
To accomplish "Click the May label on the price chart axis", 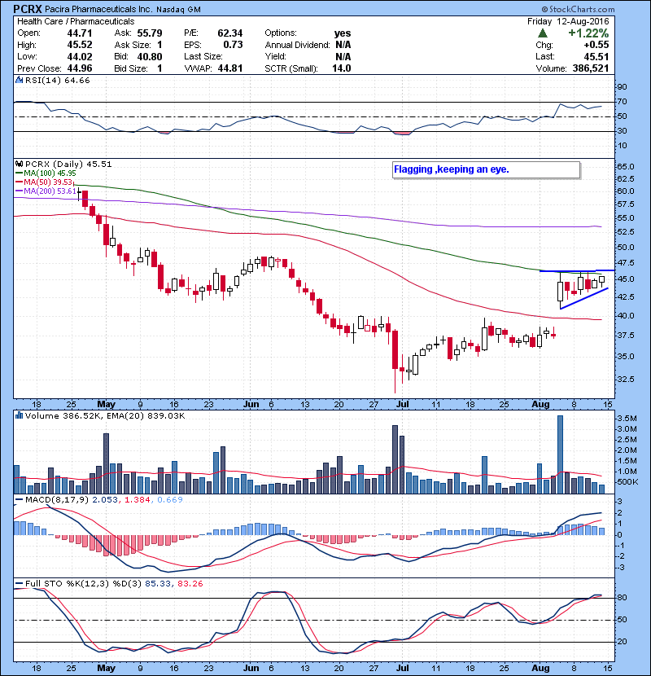I will [x=106, y=404].
